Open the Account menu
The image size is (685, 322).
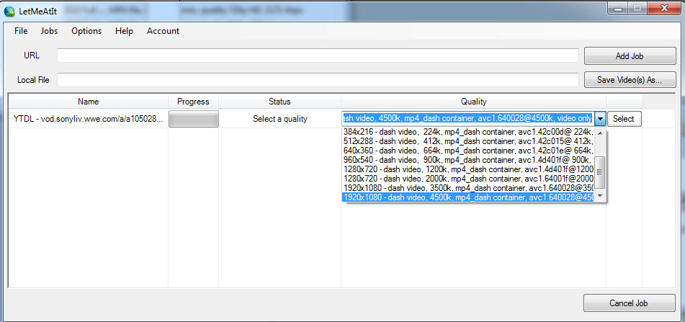(163, 31)
